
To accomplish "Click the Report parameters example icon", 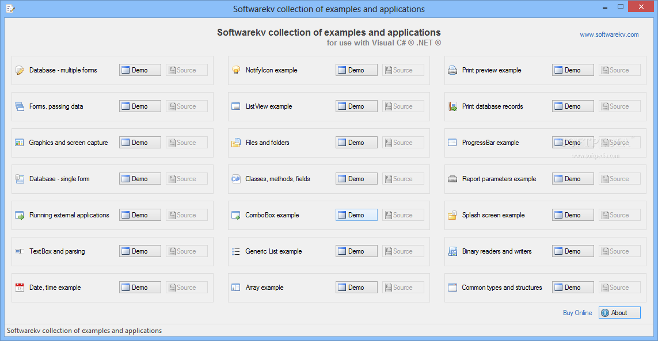I will point(452,179).
